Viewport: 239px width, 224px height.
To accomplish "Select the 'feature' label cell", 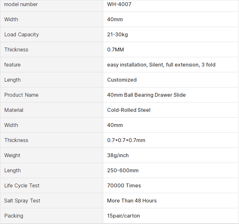I will tap(12, 65).
